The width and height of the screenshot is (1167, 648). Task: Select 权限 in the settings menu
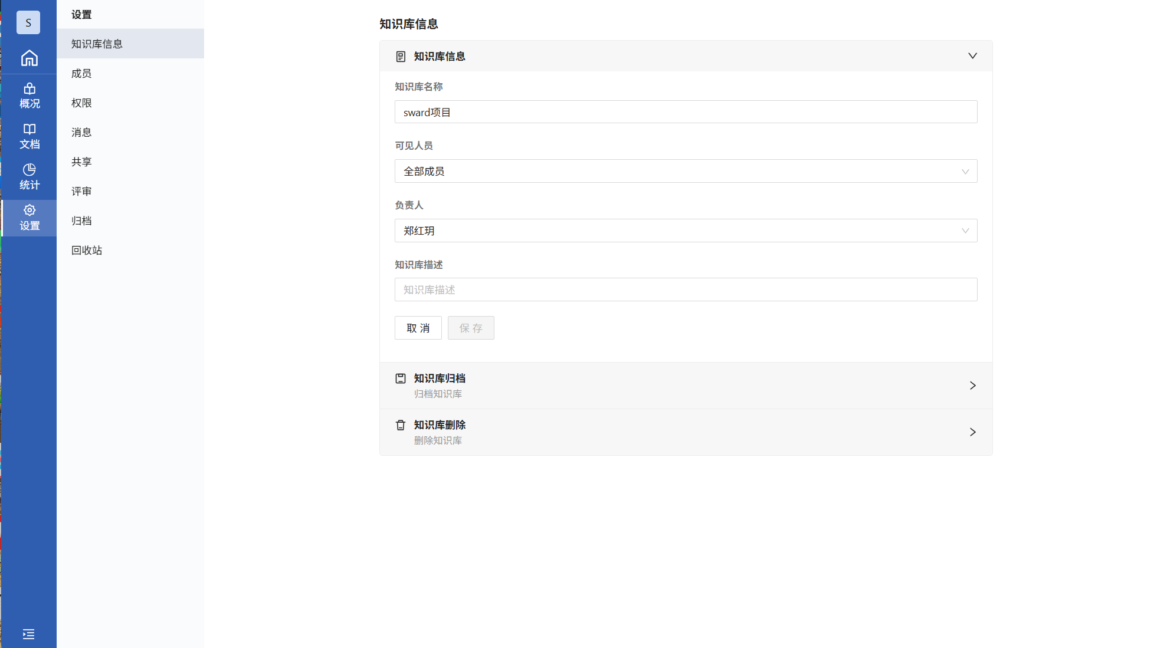point(81,103)
